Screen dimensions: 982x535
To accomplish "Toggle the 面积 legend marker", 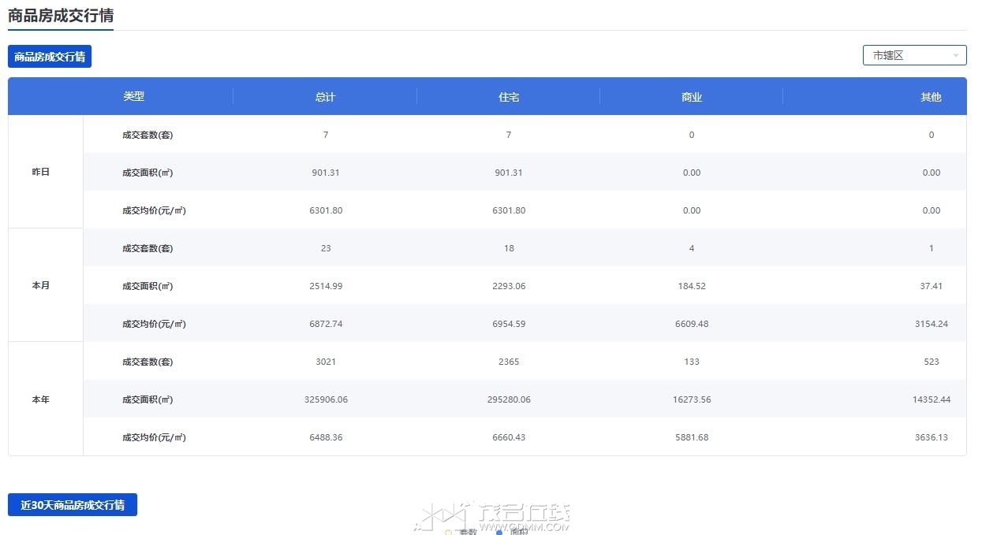I will pos(500,533).
